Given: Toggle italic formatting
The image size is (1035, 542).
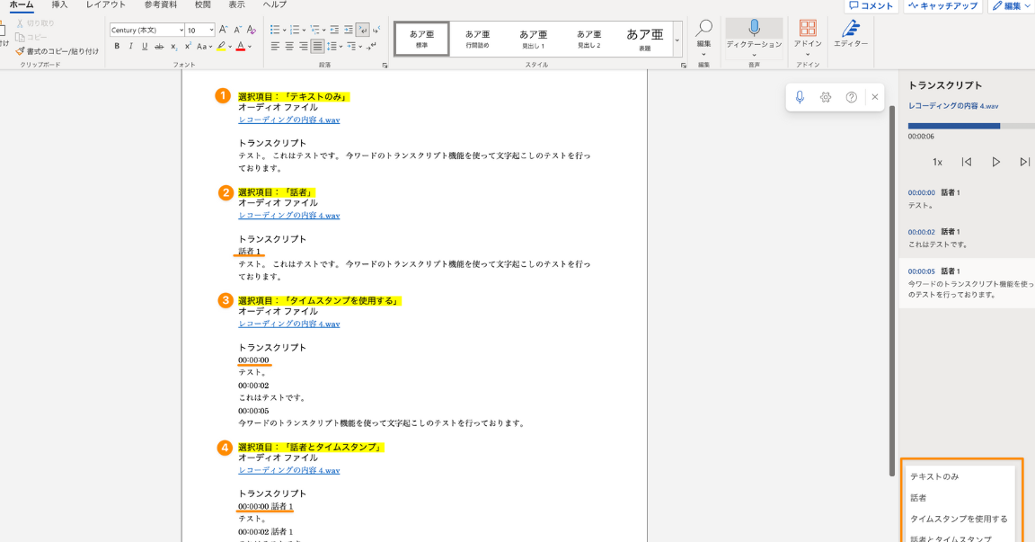Looking at the screenshot, I should [x=130, y=46].
